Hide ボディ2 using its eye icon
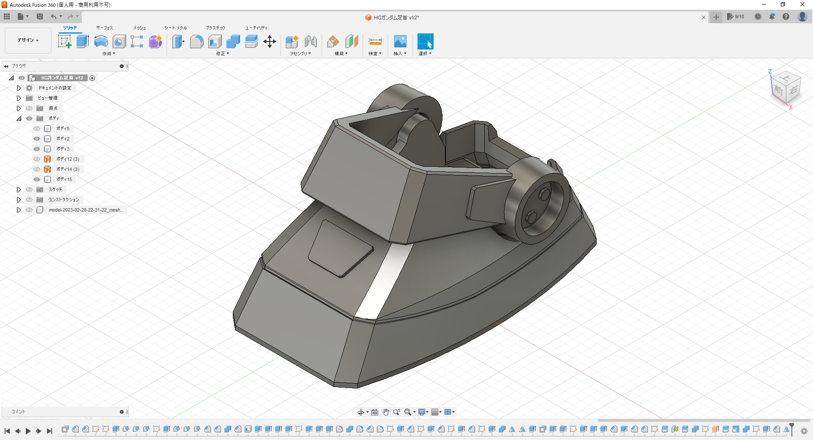This screenshot has height=440, width=813. (x=37, y=139)
